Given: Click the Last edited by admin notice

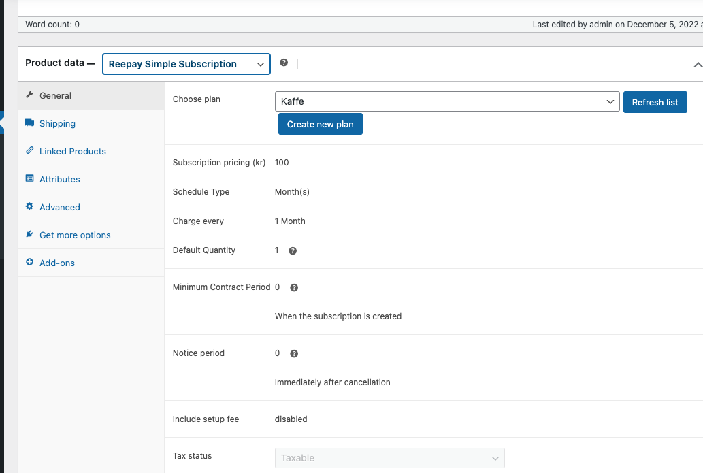Looking at the screenshot, I should (x=599, y=24).
